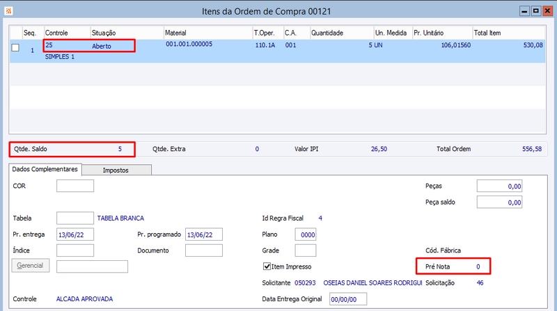Click the Data Entrega Original field

[x=348, y=299]
